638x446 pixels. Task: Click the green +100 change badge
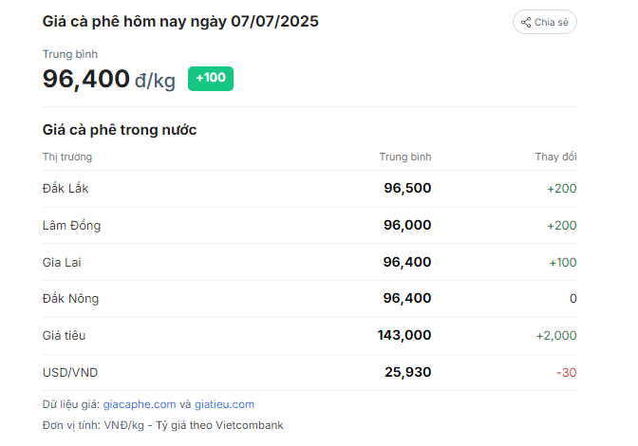click(211, 79)
